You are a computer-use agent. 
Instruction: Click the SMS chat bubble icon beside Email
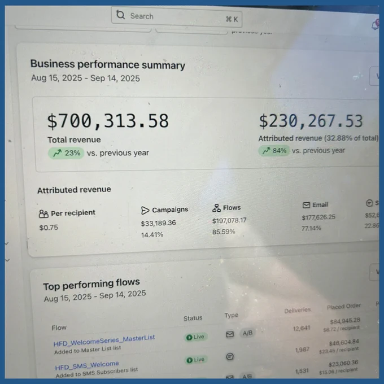[x=369, y=203]
